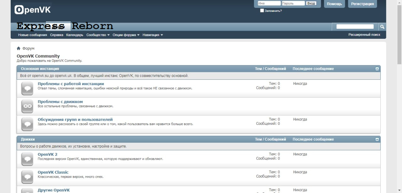Image resolution: width=402 pixels, height=193 pixels.
Task: Click the search magnifier button
Action: pos(382,27)
